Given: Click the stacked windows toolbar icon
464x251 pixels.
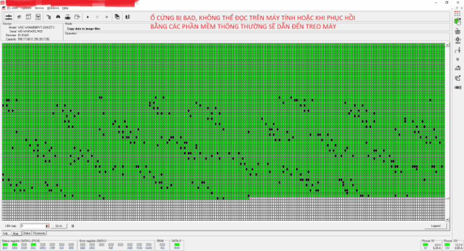Looking at the screenshot, I should 117,17.
